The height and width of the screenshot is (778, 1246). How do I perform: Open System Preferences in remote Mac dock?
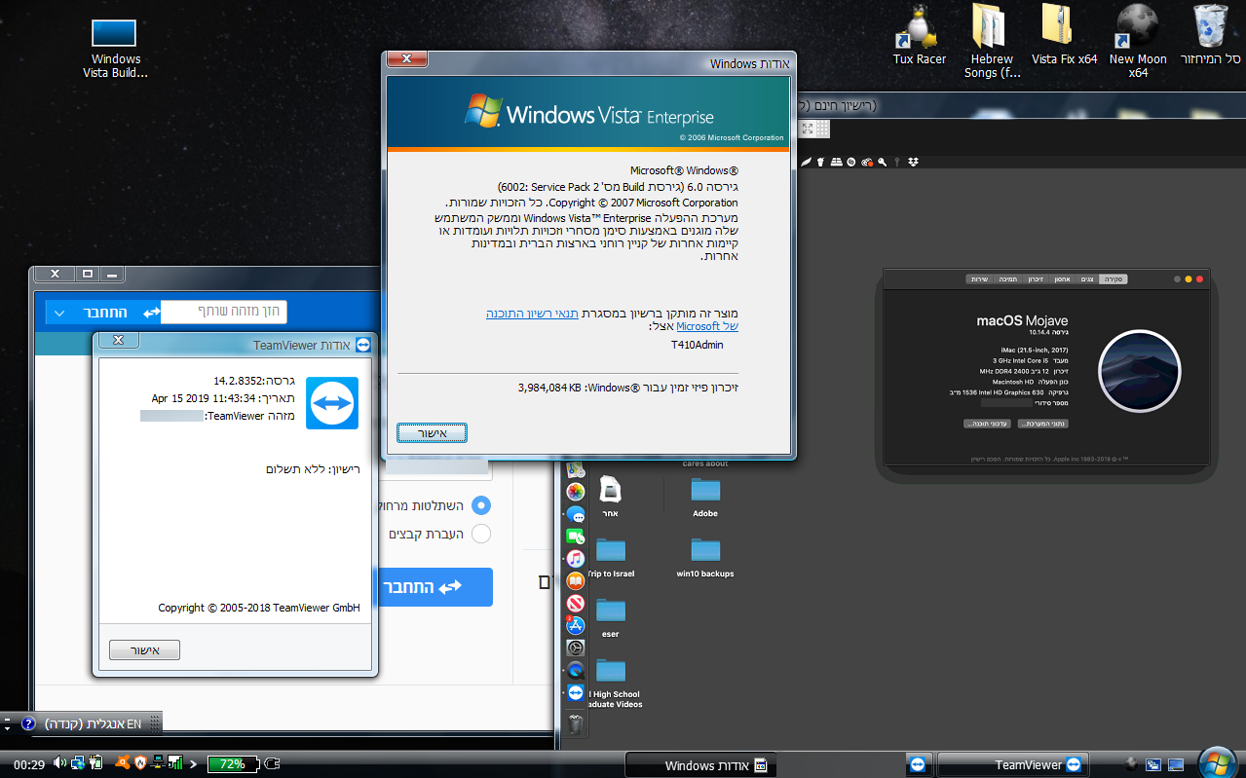[575, 648]
